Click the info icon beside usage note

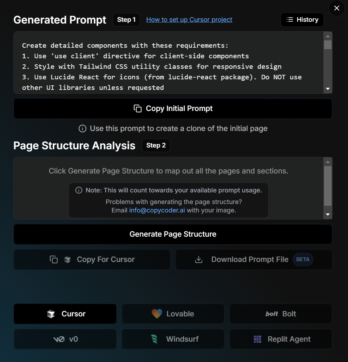click(x=79, y=190)
